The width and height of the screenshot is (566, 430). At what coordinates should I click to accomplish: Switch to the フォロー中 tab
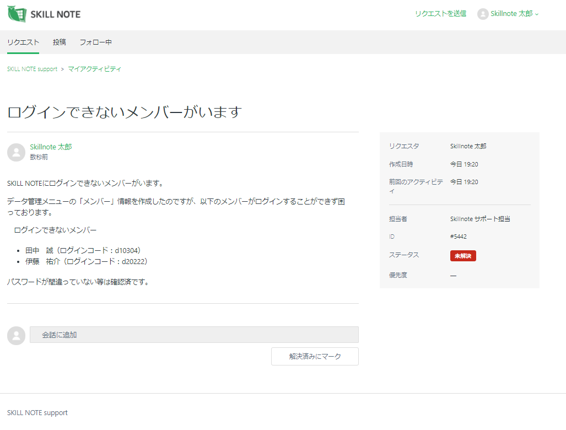(x=95, y=42)
